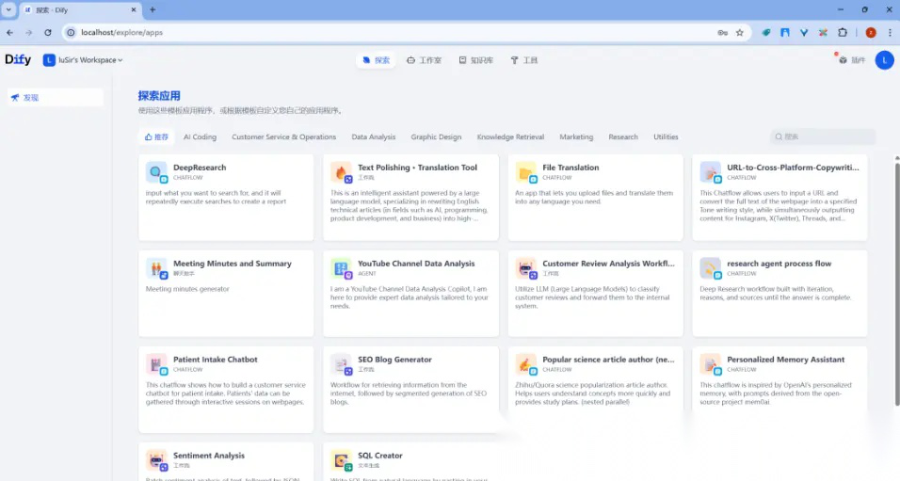Image resolution: width=900 pixels, height=481 pixels.
Task: Open the Personalized Memory Assistant title
Action: click(786, 360)
